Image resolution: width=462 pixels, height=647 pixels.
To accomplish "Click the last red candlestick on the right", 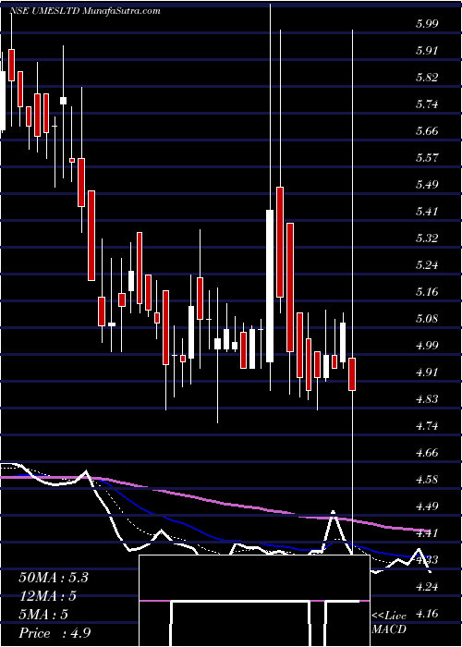I will tap(352, 374).
